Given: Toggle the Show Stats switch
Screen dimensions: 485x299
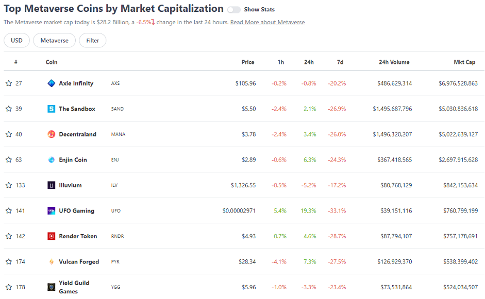Looking at the screenshot, I should [x=233, y=10].
